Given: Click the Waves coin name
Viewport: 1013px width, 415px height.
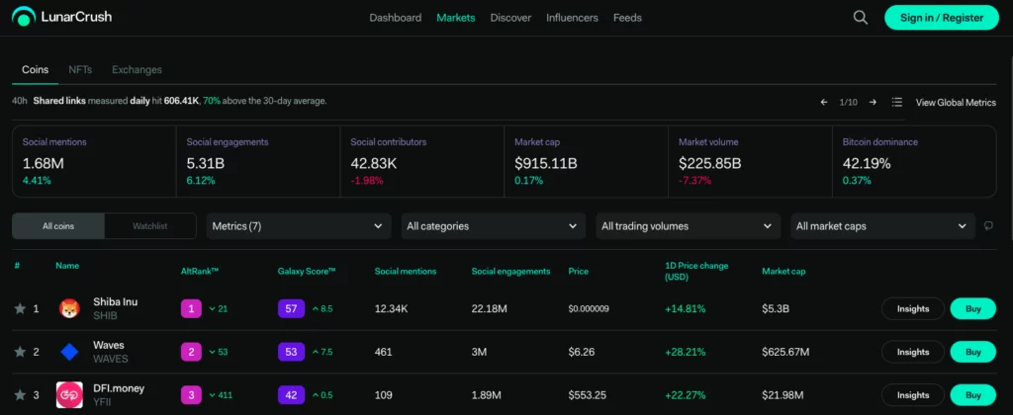Looking at the screenshot, I should coord(109,345).
